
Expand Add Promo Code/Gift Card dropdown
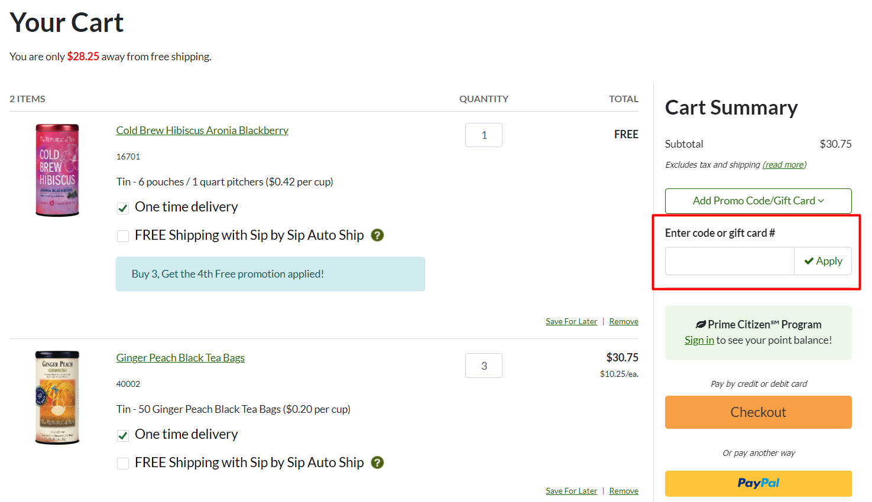coord(758,201)
